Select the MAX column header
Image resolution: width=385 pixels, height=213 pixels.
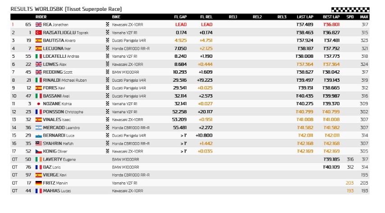pyautogui.click(x=364, y=17)
